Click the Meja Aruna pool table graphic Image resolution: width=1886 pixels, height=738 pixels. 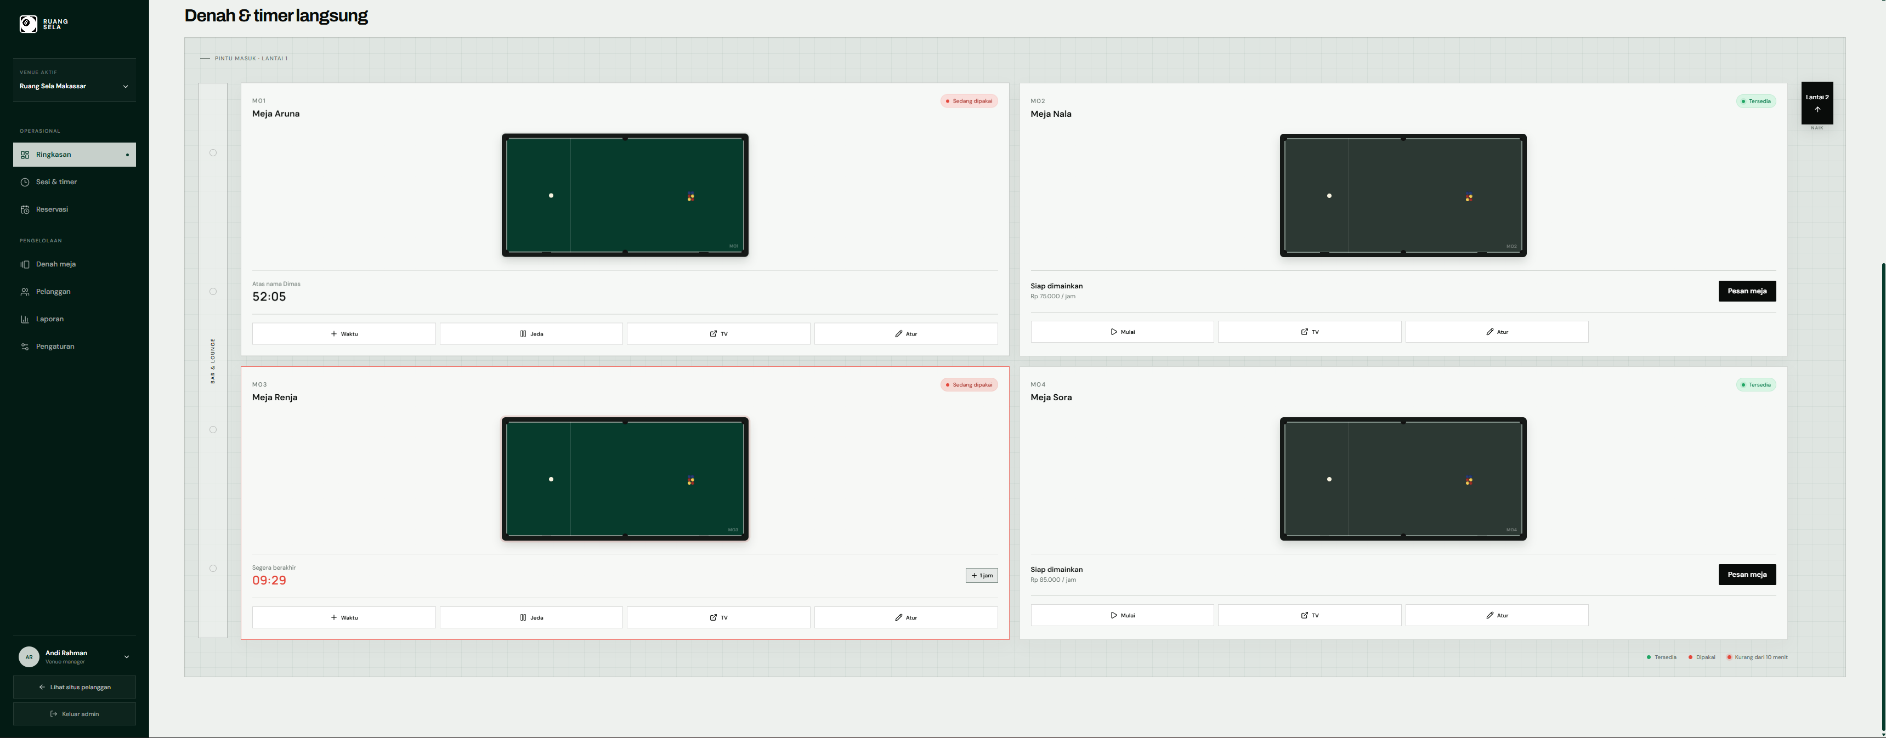tap(625, 196)
